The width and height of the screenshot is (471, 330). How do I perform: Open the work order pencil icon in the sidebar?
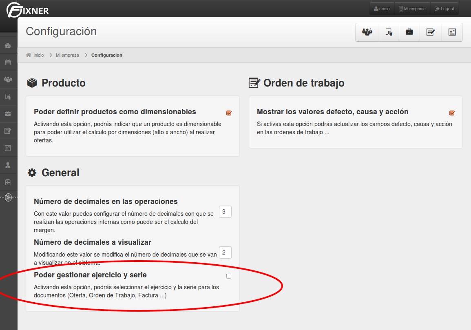8,131
